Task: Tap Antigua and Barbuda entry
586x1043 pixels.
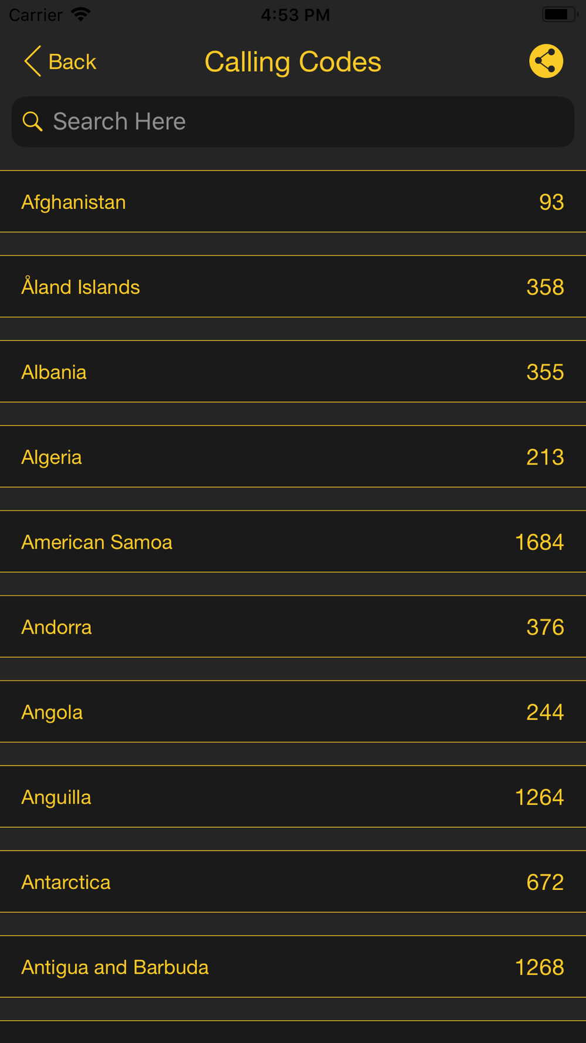Action: [x=293, y=967]
